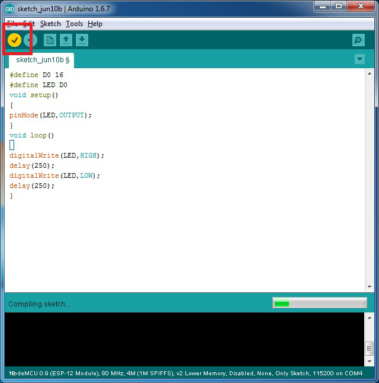
Task: Create a new sketch via toolbar icon
Action: pyautogui.click(x=50, y=40)
